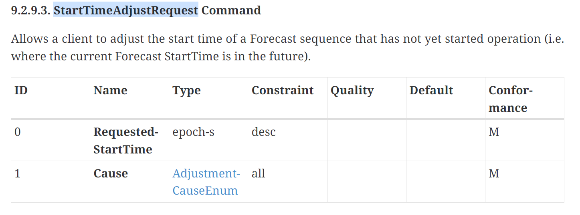Click the highlighted StartTimeAdjustRequest heading text
Screen dimensions: 580x215
coord(126,10)
